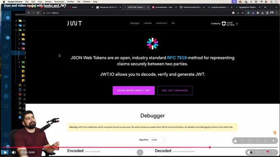This screenshot has height=157, width=280.
Task: Open the Libraries nav link
Action: [148, 23]
